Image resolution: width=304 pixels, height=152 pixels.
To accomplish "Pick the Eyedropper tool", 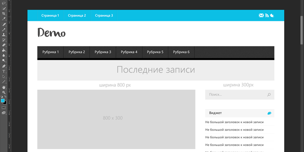I will coord(4,19).
